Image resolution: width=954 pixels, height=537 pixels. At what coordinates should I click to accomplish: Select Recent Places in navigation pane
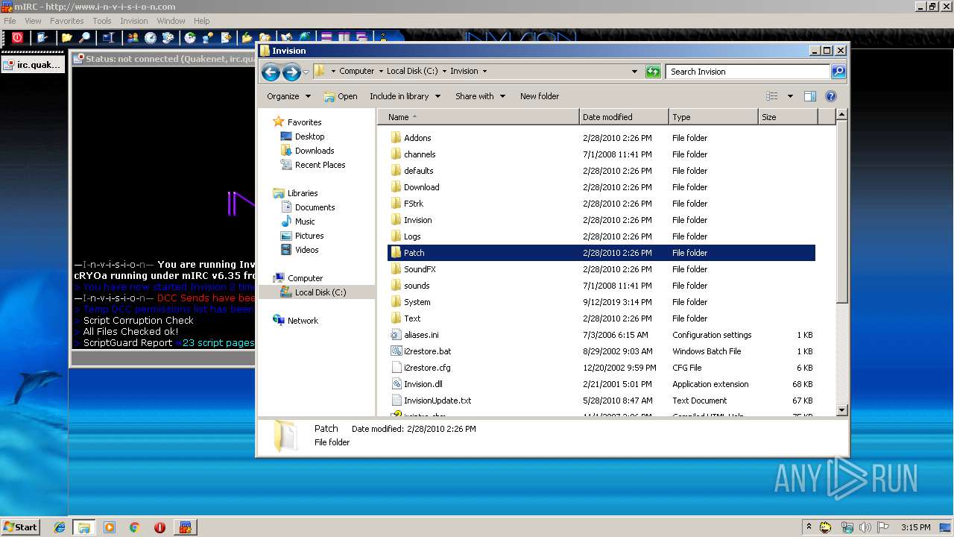point(312,165)
